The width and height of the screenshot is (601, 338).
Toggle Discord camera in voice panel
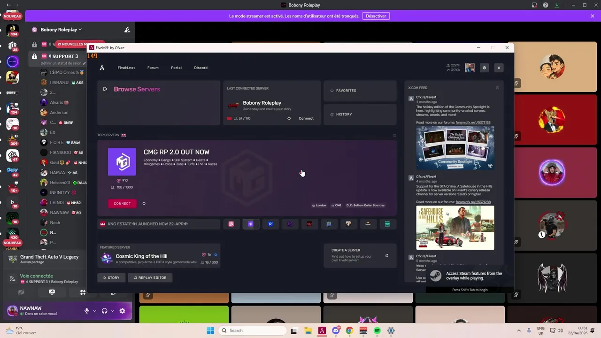(x=21, y=292)
